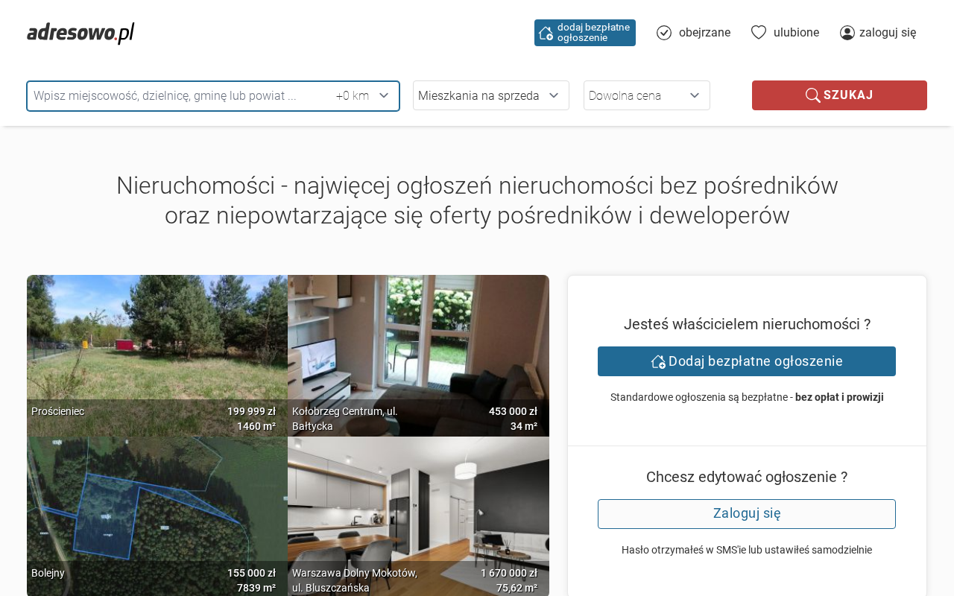Image resolution: width=954 pixels, height=596 pixels.
Task: Open the Mieszkania na sprzedaż dropdown
Action: coord(490,95)
